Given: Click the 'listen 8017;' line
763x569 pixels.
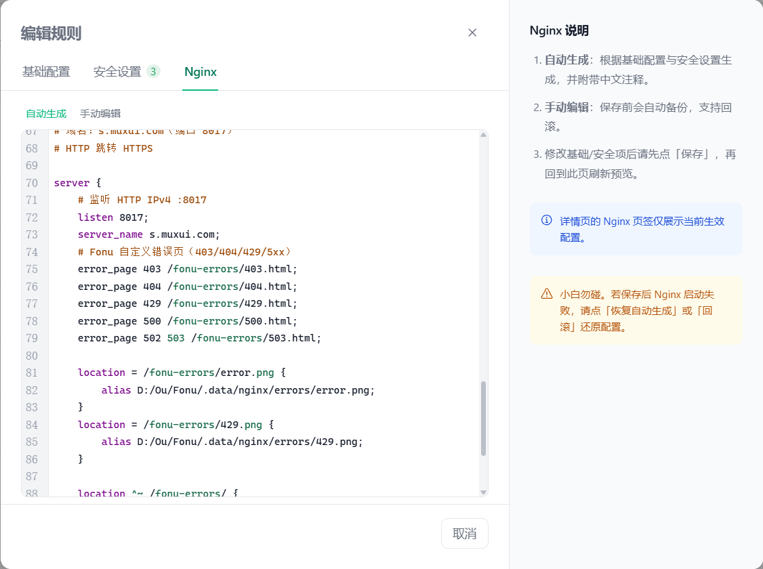Looking at the screenshot, I should click(113, 217).
